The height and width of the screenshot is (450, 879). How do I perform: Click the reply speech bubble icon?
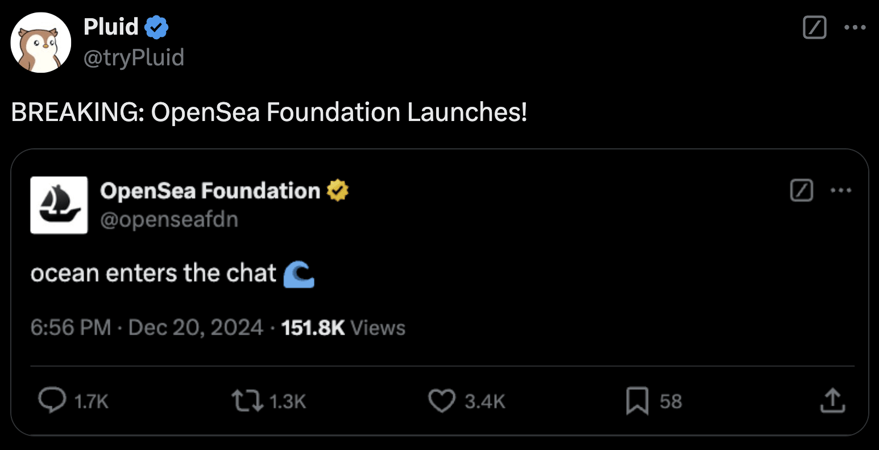pyautogui.click(x=52, y=401)
